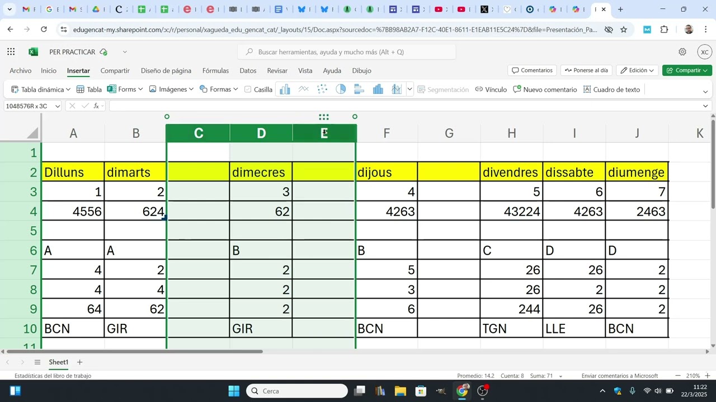The image size is (716, 402).
Task: Click the Comentarios button
Action: [532, 70]
